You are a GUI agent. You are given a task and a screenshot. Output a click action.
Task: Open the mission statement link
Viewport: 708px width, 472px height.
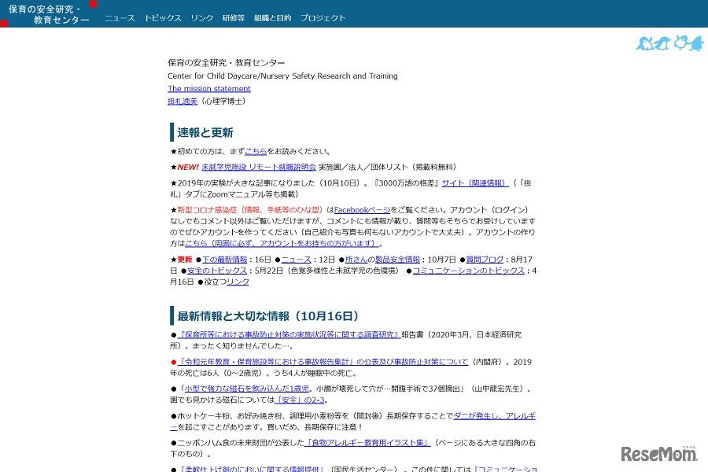209,88
